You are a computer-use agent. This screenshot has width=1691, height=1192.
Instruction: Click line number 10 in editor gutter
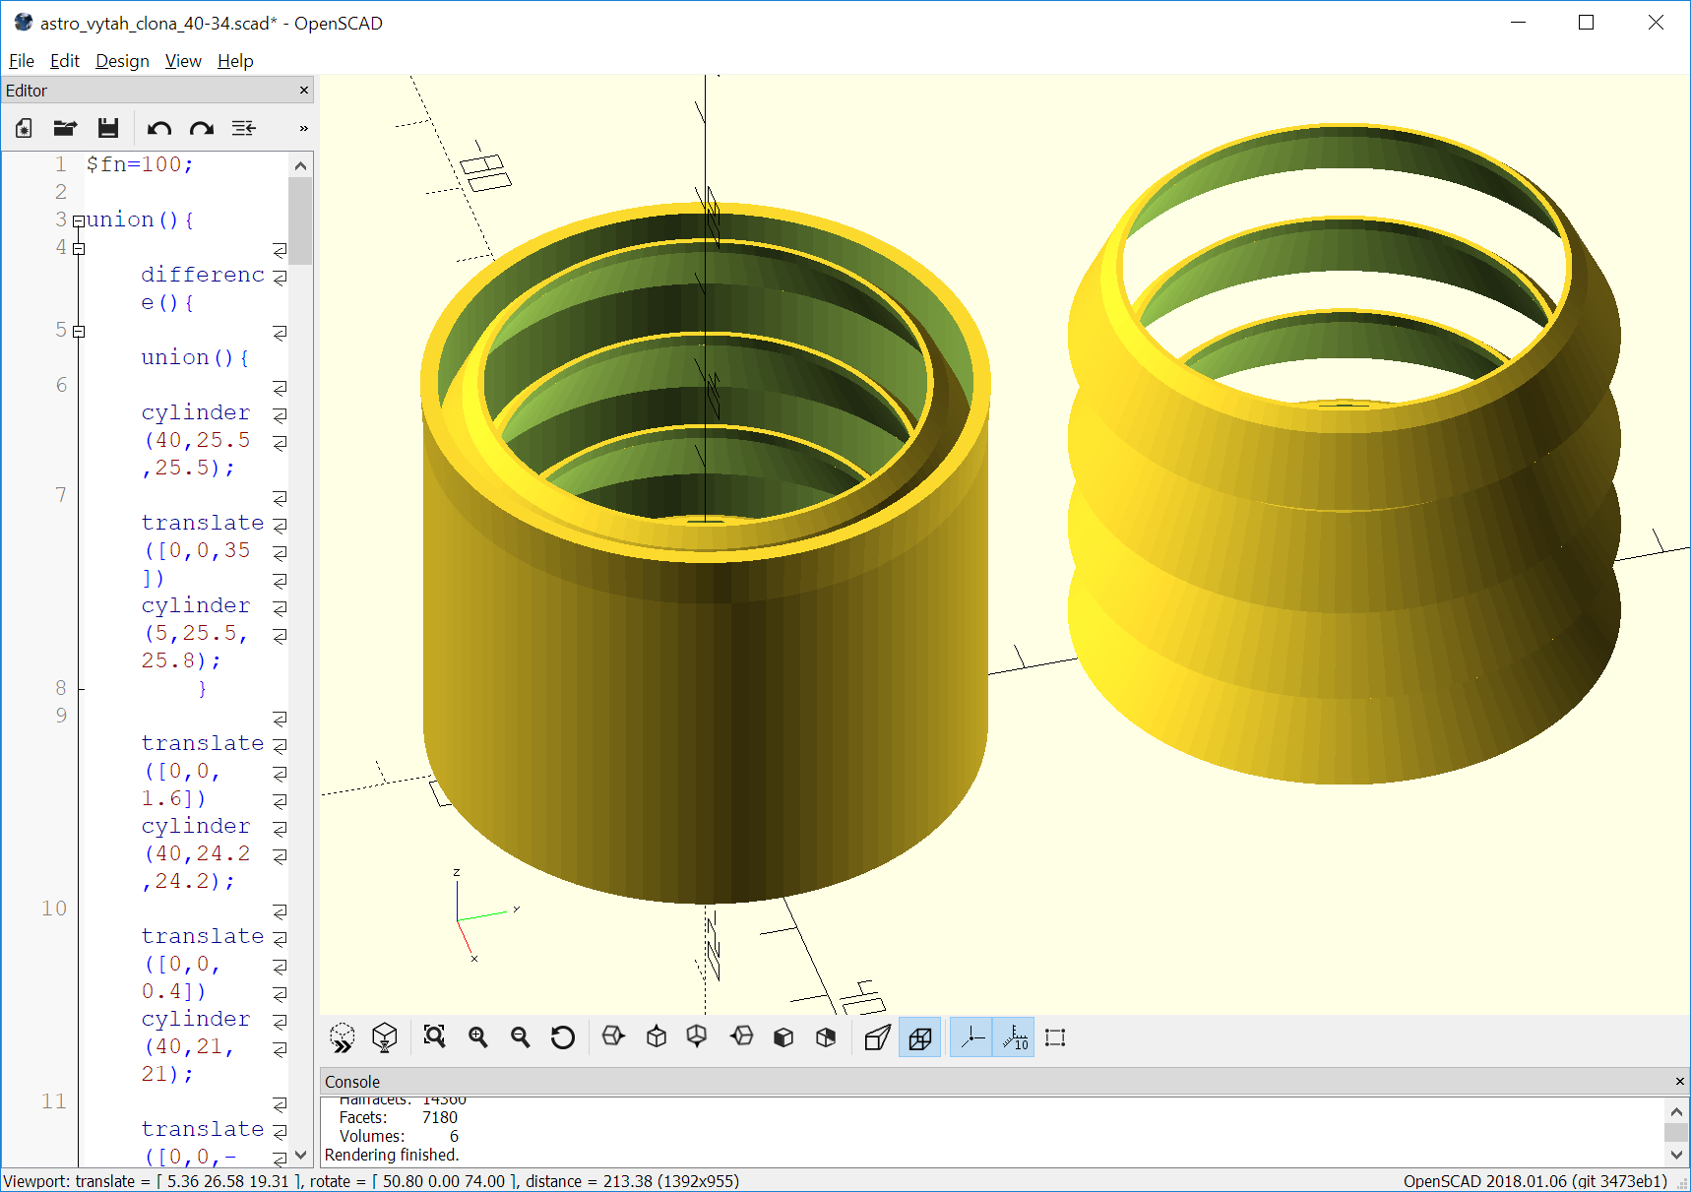54,909
